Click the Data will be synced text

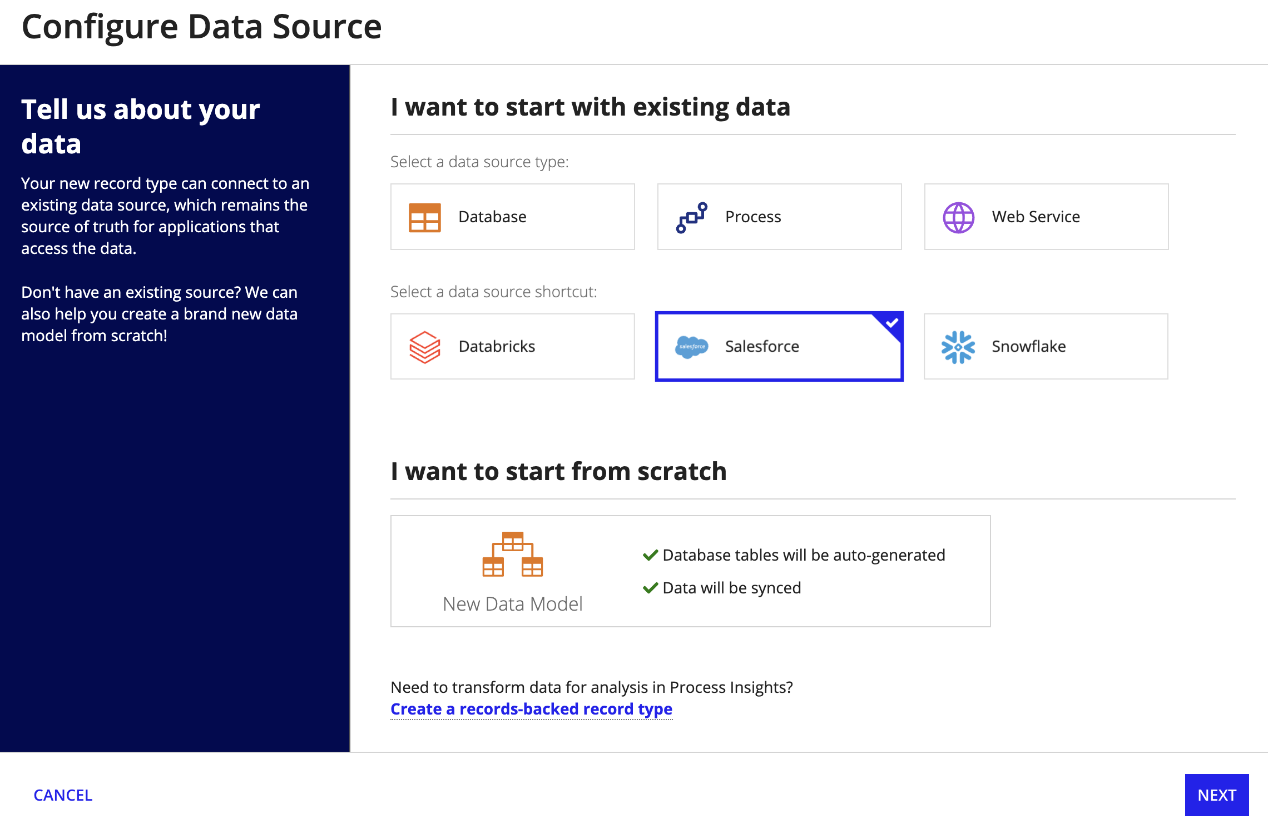pos(732,588)
